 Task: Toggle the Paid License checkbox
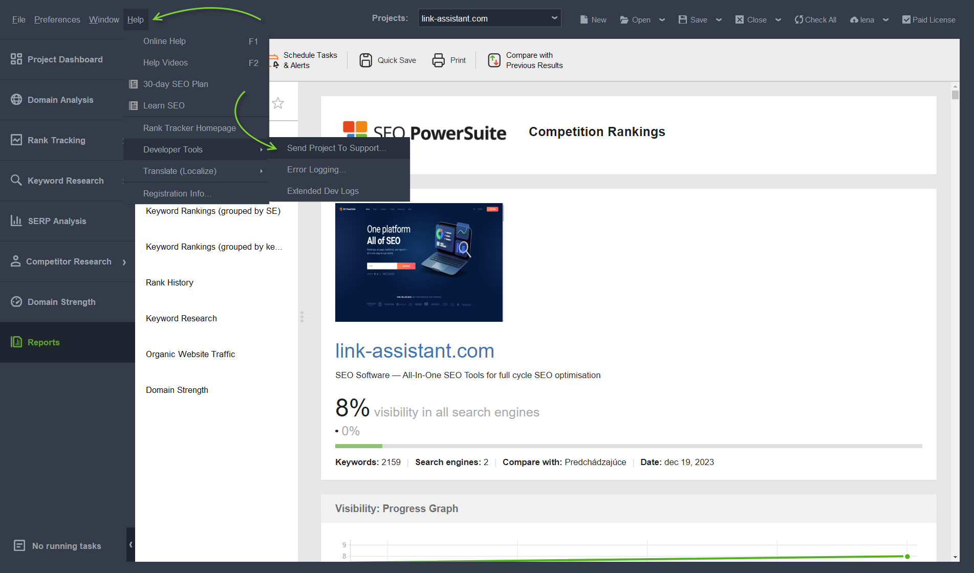pyautogui.click(x=906, y=19)
